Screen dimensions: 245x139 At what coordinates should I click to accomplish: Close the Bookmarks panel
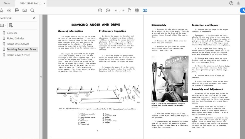click(x=34, y=18)
